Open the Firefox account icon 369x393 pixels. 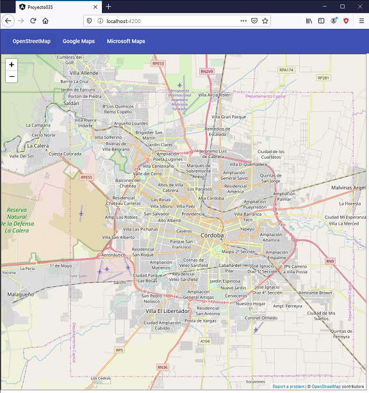click(x=334, y=21)
